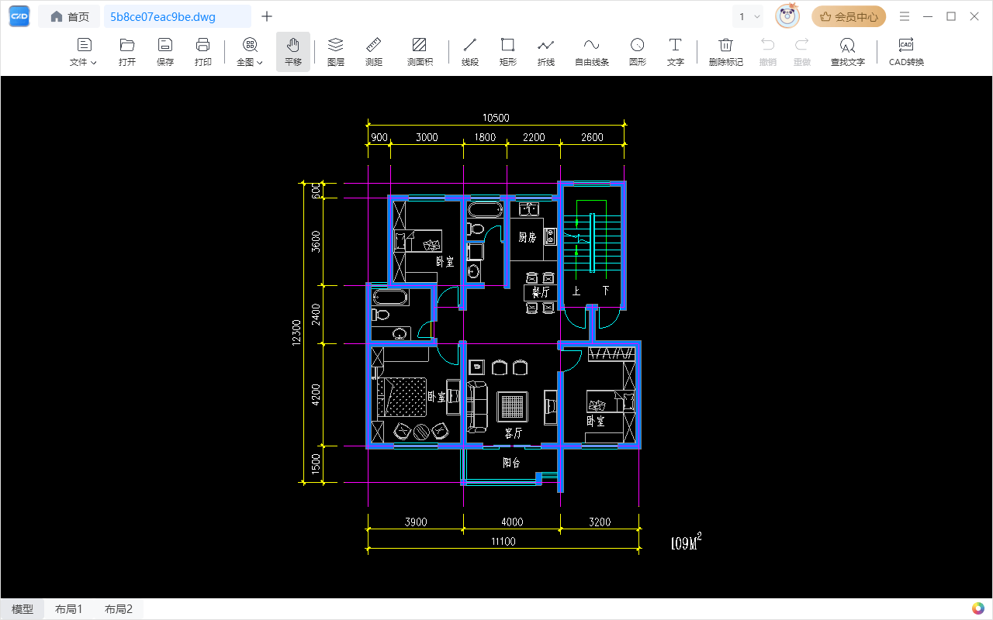Click the color wheel icon at bottom right
The width and height of the screenshot is (993, 620).
click(977, 608)
